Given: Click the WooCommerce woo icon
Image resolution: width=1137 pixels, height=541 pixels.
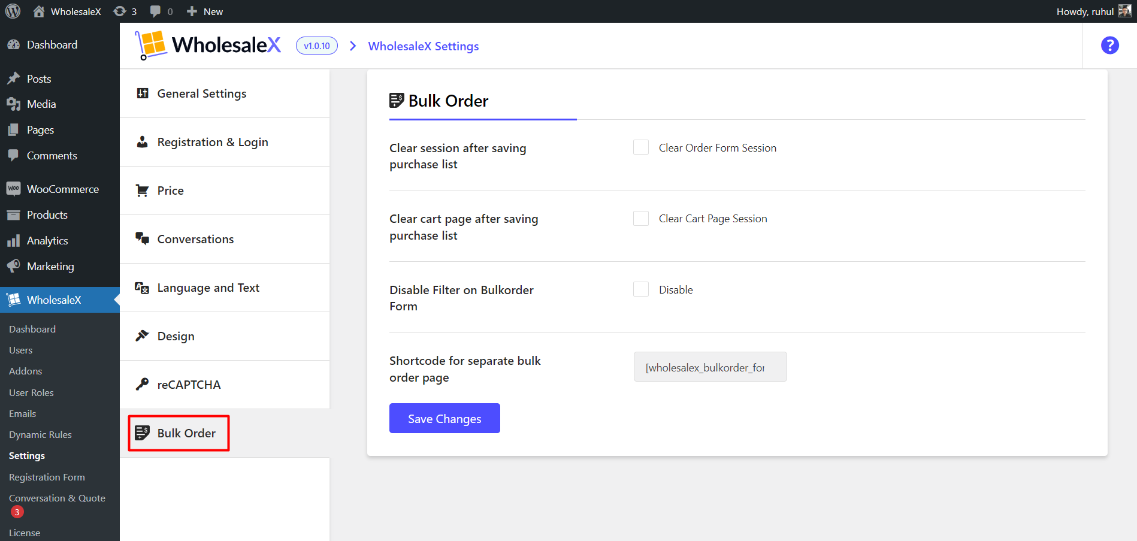Looking at the screenshot, I should click(13, 189).
